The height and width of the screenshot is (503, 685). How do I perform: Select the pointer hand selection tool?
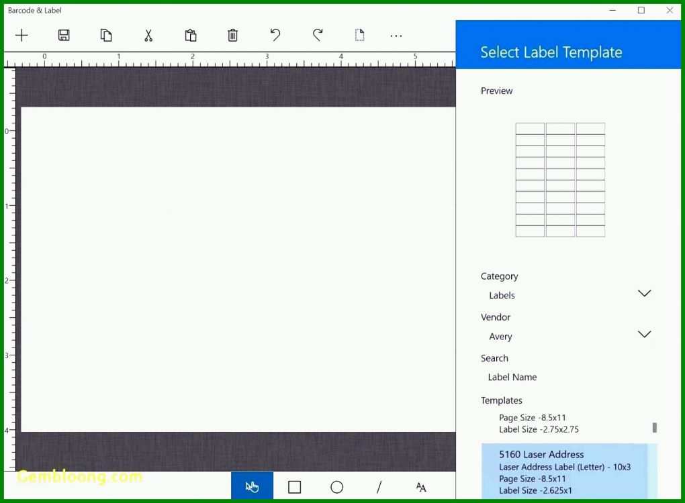tap(252, 486)
